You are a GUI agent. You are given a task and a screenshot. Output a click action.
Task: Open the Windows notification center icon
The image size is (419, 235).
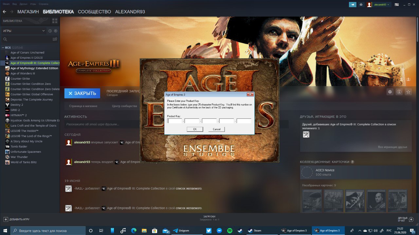pos(412,230)
